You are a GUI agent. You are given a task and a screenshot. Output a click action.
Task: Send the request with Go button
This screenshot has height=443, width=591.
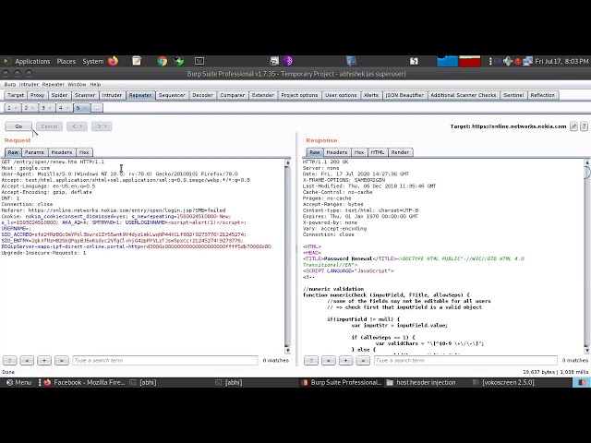(x=18, y=126)
